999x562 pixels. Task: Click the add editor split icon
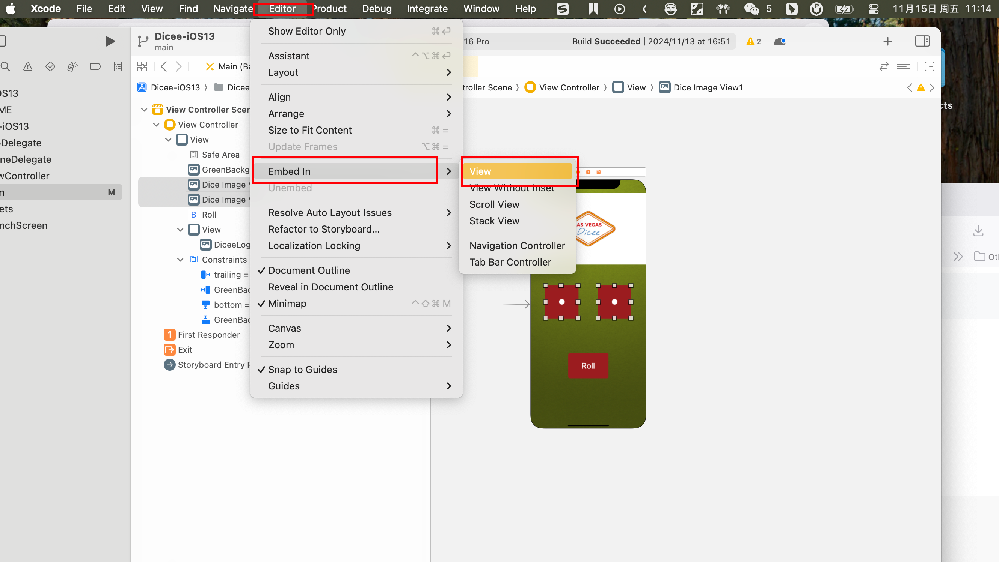[x=930, y=66]
